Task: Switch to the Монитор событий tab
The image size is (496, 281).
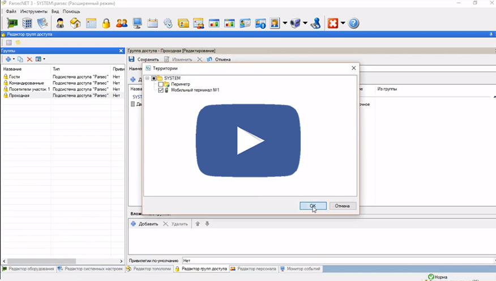Action: [301, 269]
